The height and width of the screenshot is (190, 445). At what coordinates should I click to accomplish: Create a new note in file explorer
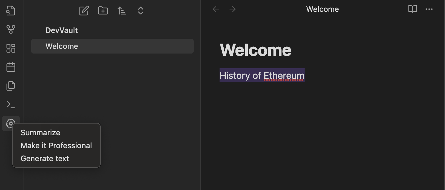(x=84, y=11)
